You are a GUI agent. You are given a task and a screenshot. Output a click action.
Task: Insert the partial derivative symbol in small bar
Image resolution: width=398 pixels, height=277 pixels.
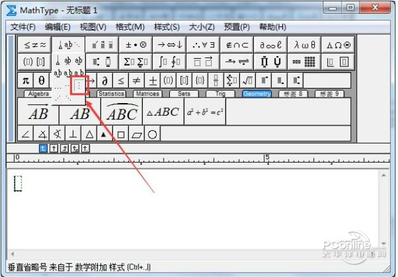(x=105, y=81)
